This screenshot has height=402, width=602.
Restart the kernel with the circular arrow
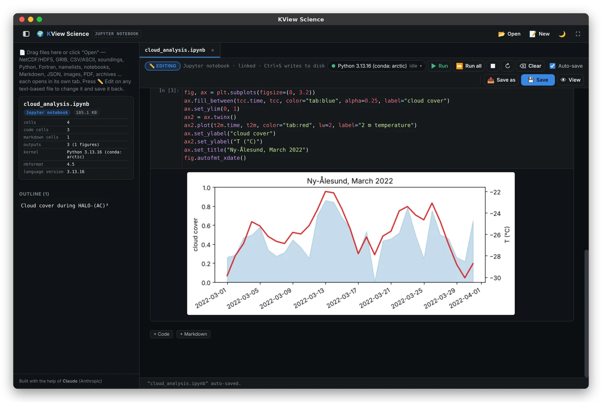point(508,66)
